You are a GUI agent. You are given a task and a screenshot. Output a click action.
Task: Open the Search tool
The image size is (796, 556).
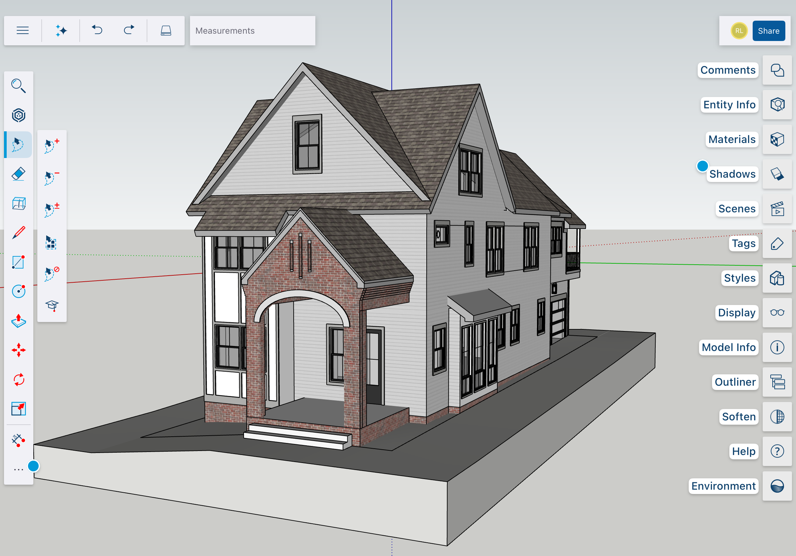tap(18, 86)
